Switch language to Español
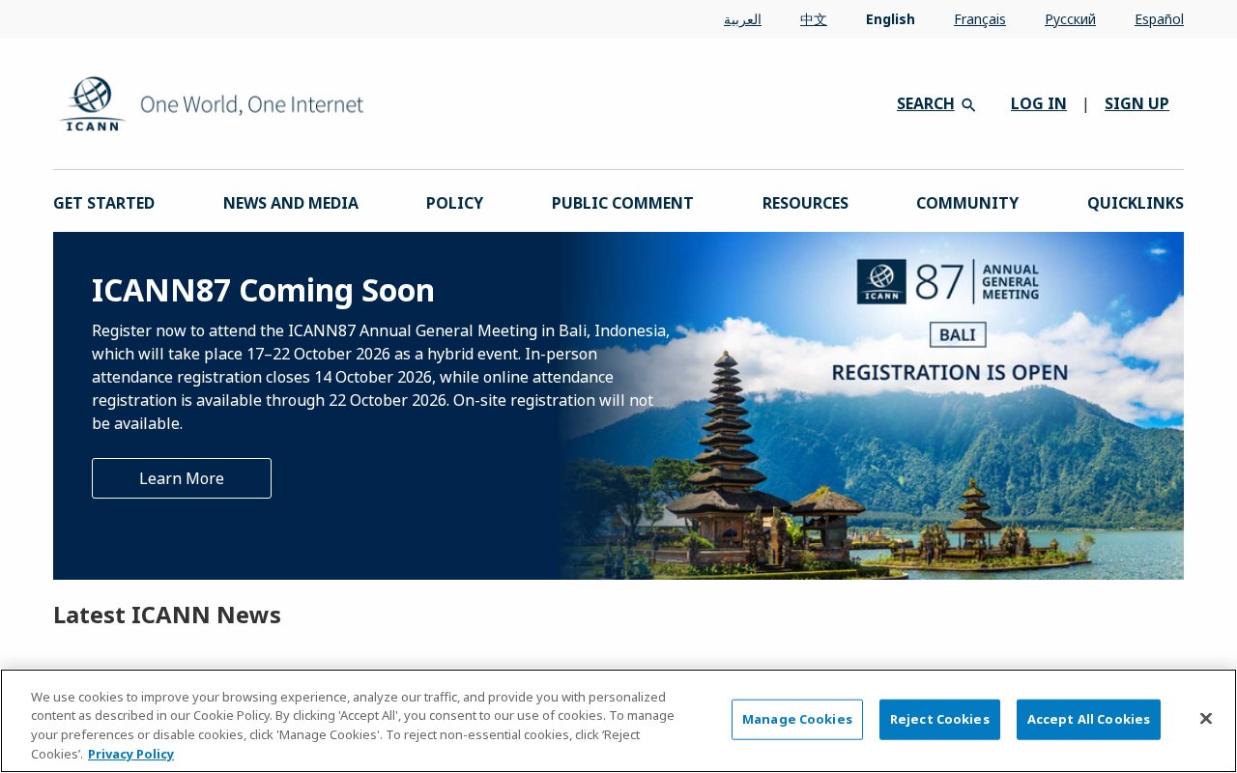This screenshot has height=773, width=1237. (x=1159, y=19)
